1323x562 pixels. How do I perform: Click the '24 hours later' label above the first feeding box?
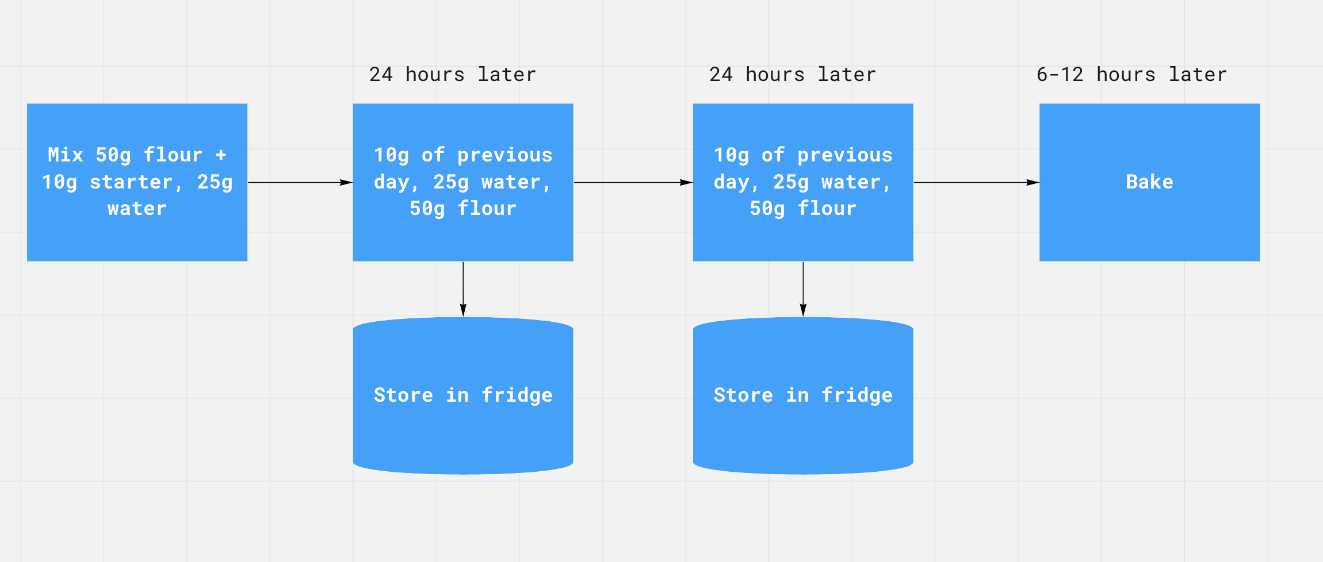click(453, 75)
